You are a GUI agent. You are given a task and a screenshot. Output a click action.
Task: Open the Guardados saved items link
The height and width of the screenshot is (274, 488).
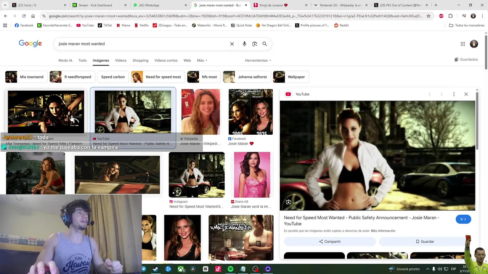[466, 60]
